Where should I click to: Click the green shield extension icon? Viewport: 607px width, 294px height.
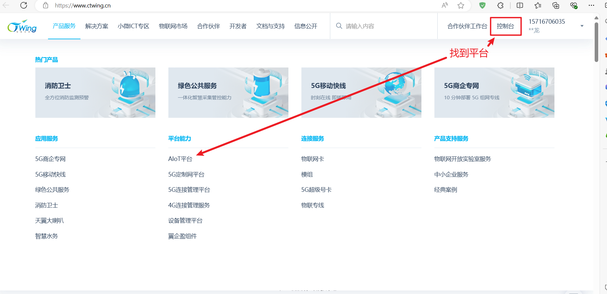pyautogui.click(x=482, y=5)
